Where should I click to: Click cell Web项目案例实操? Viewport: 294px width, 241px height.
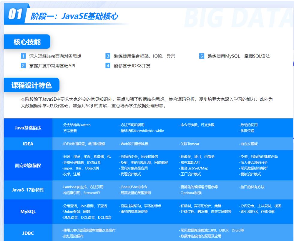click(134, 144)
